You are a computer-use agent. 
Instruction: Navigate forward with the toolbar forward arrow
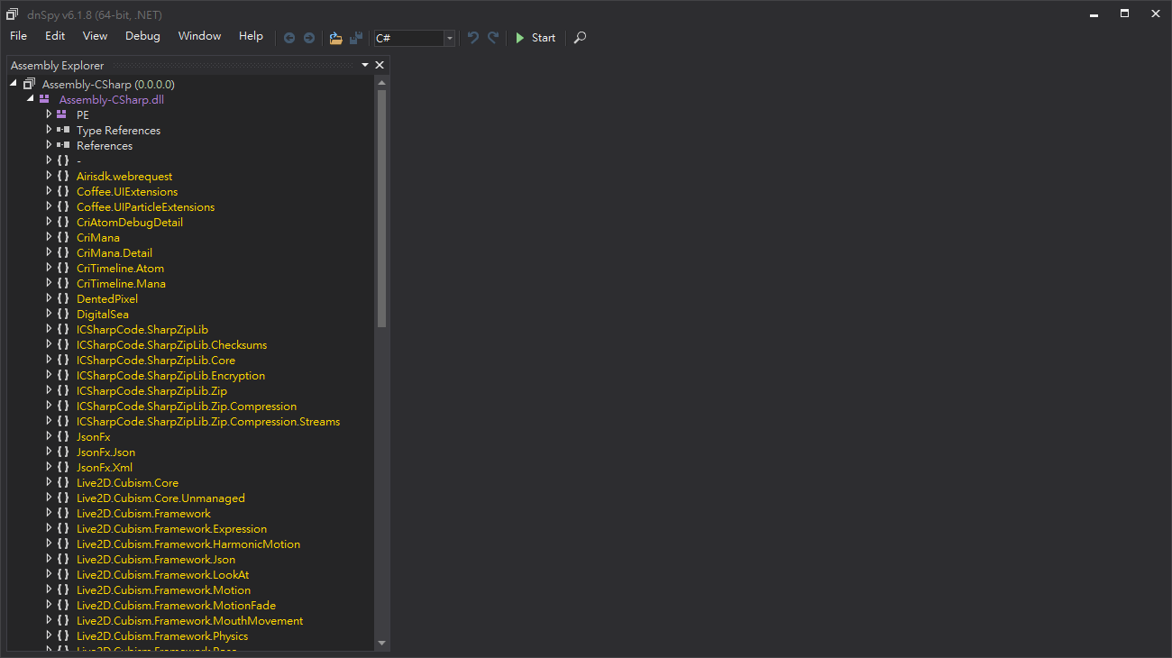coord(309,38)
